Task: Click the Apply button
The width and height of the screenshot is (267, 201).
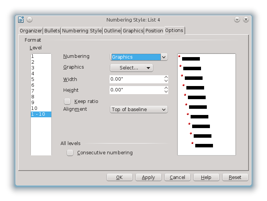Action: (148, 177)
